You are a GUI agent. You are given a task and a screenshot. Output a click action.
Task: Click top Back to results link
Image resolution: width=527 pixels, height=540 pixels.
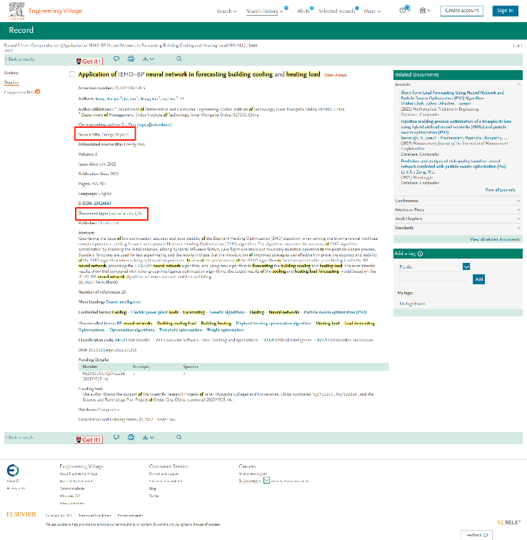(x=19, y=59)
